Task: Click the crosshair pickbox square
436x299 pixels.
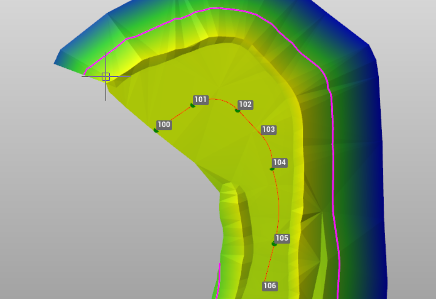Action: pos(106,77)
